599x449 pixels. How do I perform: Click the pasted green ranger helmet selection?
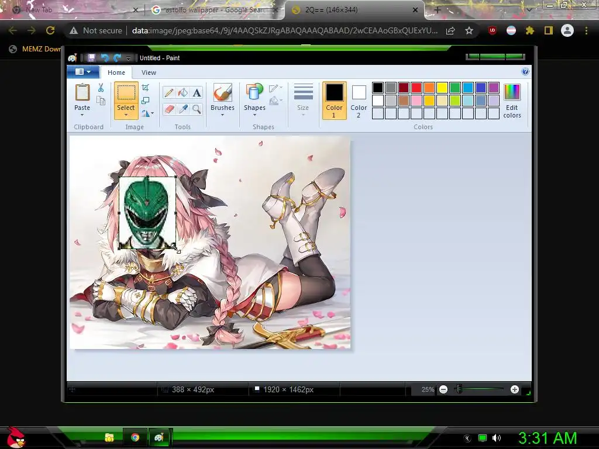[x=147, y=212]
